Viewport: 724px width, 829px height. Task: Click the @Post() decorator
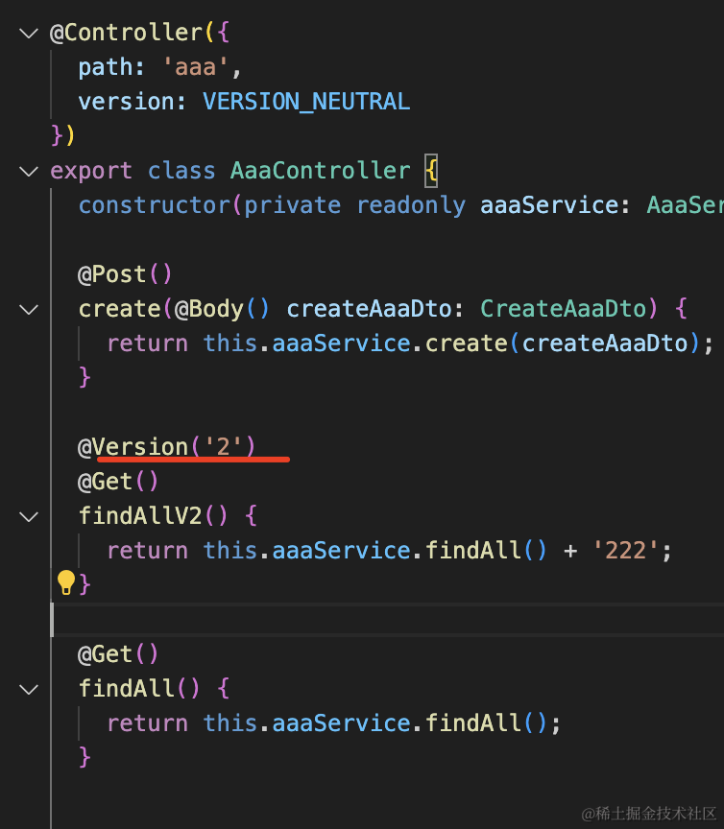(125, 274)
